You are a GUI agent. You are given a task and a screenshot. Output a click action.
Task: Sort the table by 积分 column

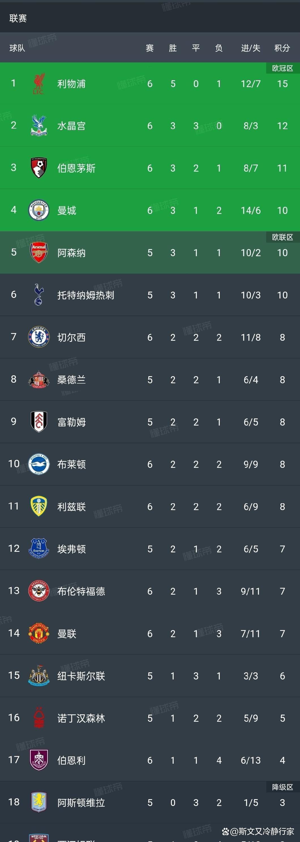click(x=282, y=48)
